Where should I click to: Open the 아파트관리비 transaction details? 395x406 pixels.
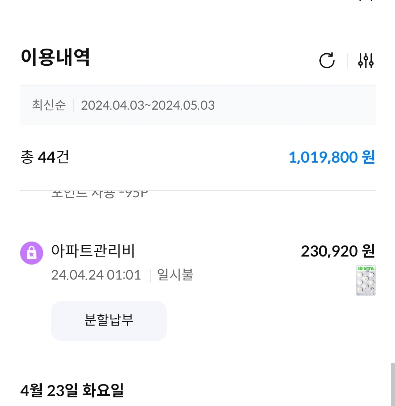[x=94, y=251]
